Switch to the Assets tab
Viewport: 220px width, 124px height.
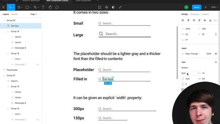point(14,14)
